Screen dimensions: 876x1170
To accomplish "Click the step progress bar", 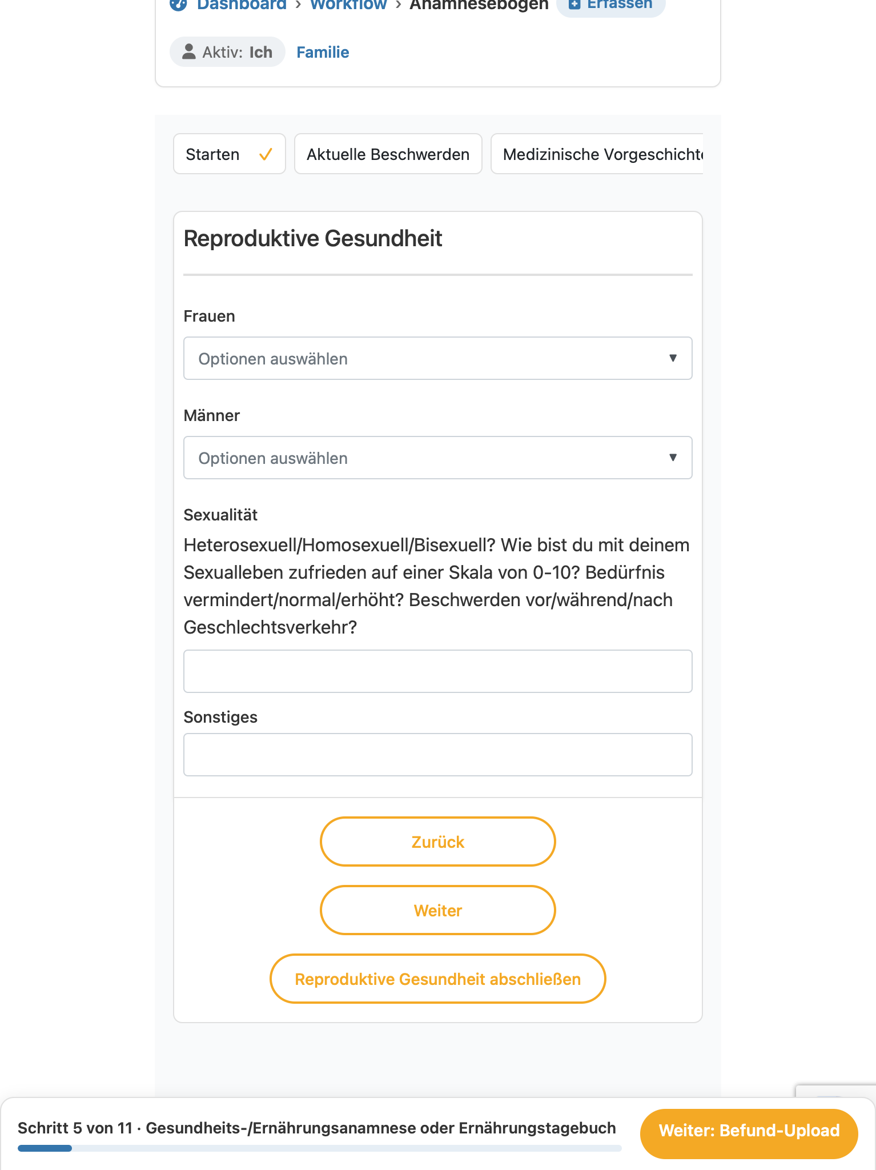I will [x=320, y=1148].
